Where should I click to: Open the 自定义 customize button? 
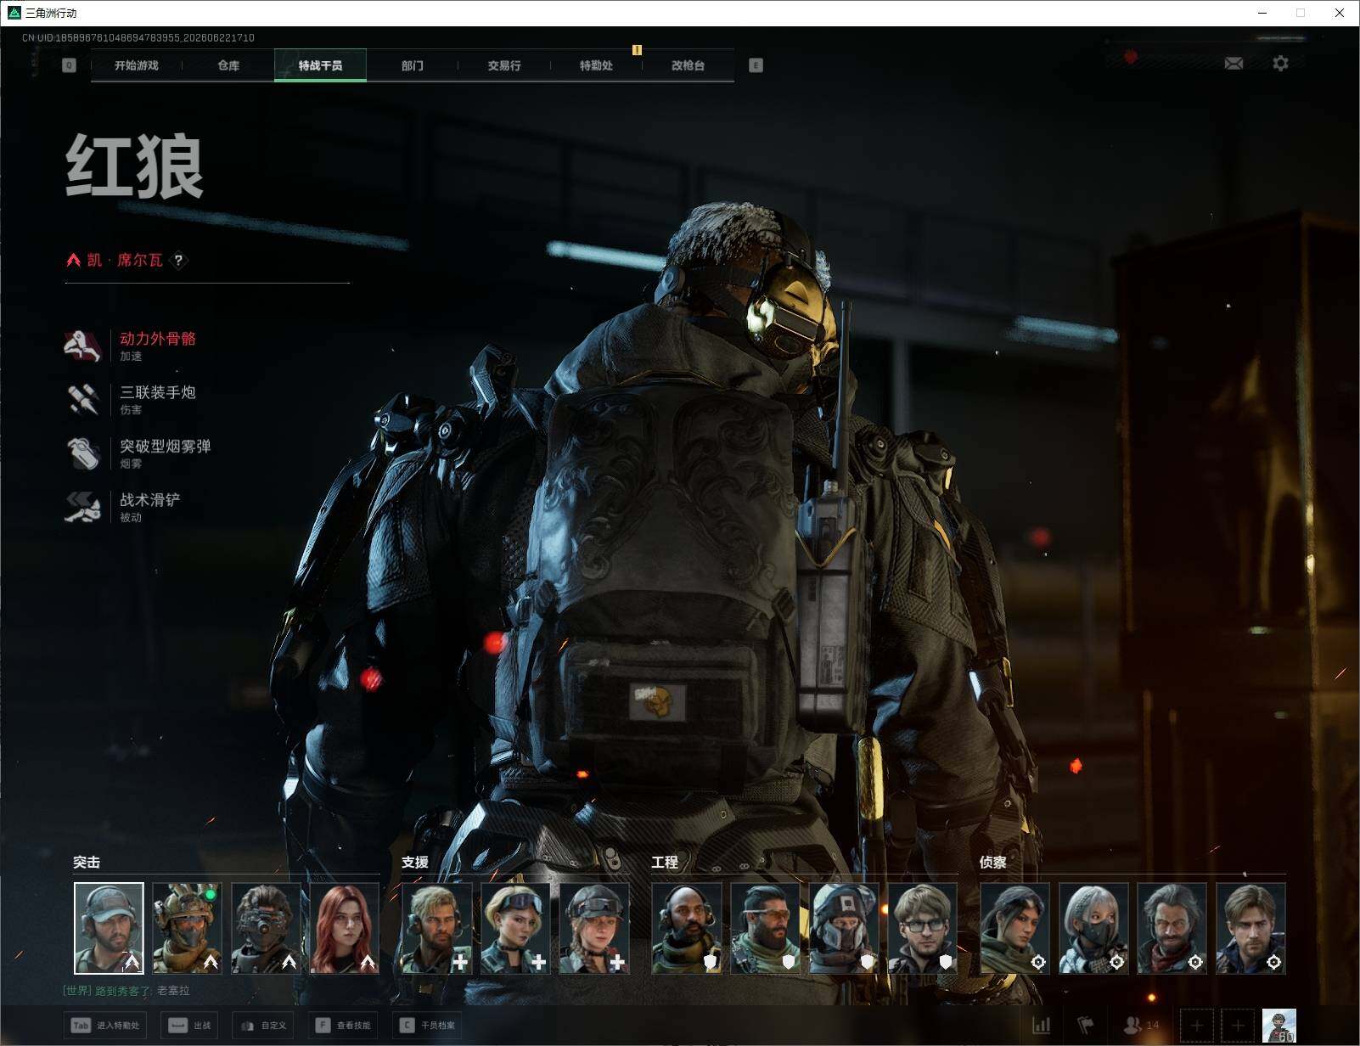(263, 1025)
